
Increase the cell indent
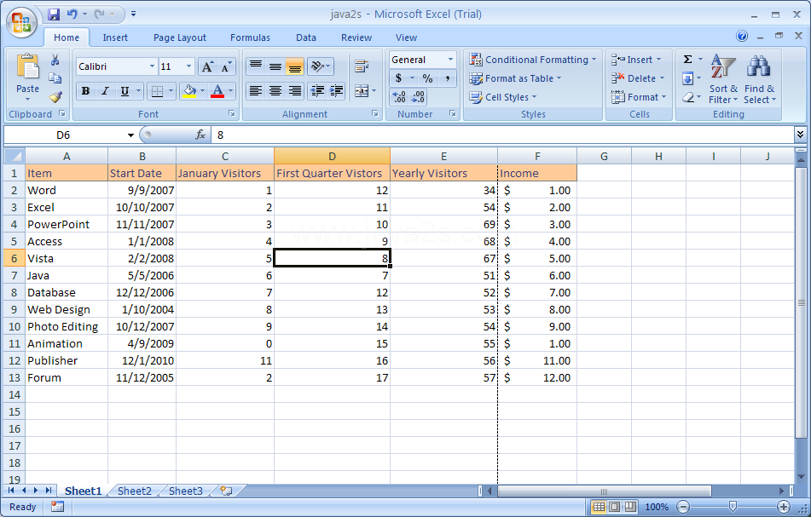point(336,91)
